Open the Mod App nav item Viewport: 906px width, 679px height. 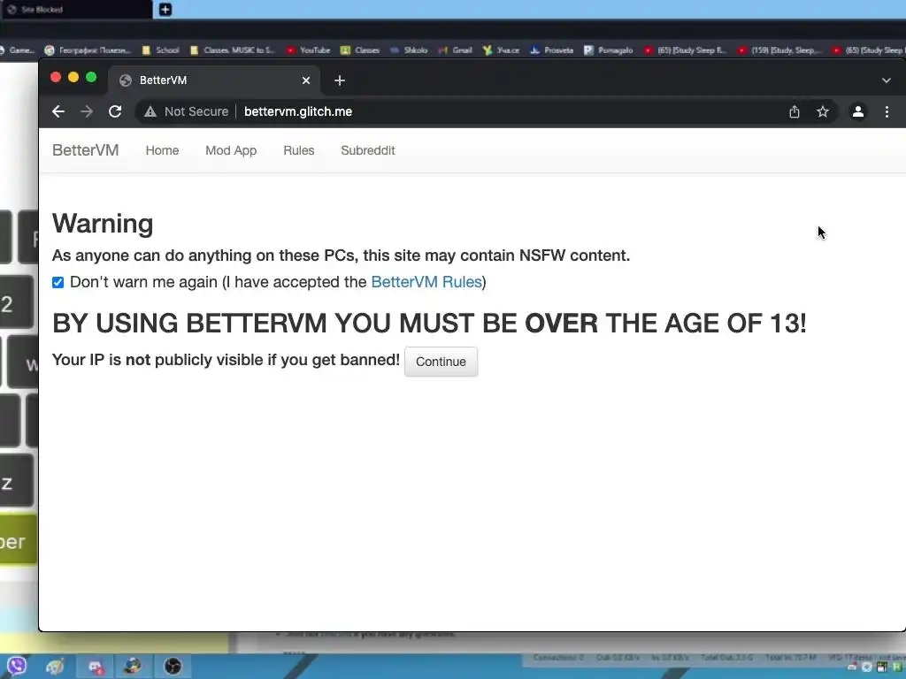(231, 150)
